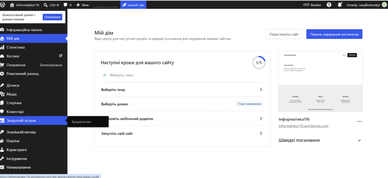This screenshot has width=388, height=178.
Task: Expand the Запустіть свій сайт step chevron
Action: point(261,133)
